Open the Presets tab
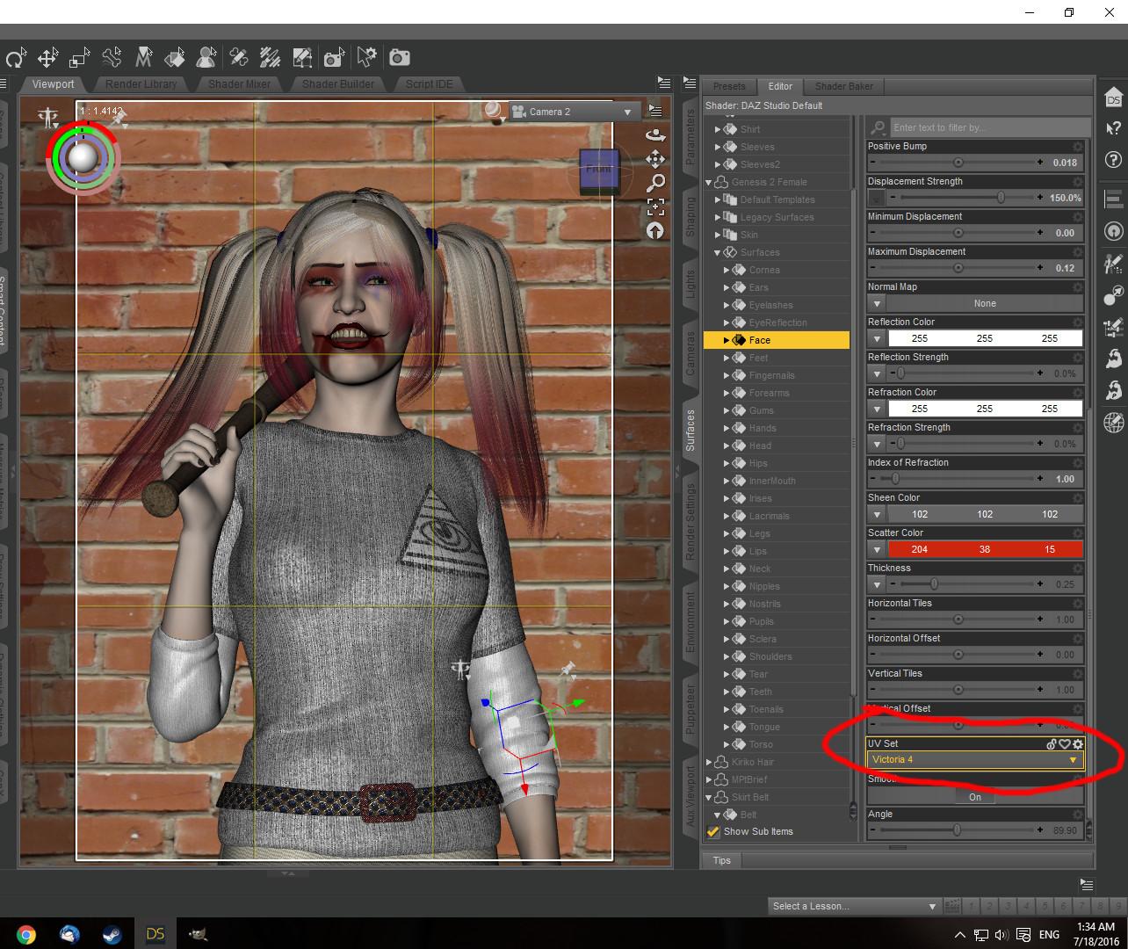1128x949 pixels. point(729,86)
